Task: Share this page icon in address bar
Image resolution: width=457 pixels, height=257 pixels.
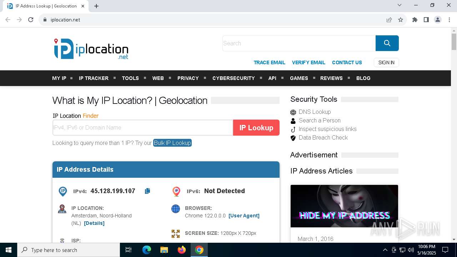Action: 389,20
